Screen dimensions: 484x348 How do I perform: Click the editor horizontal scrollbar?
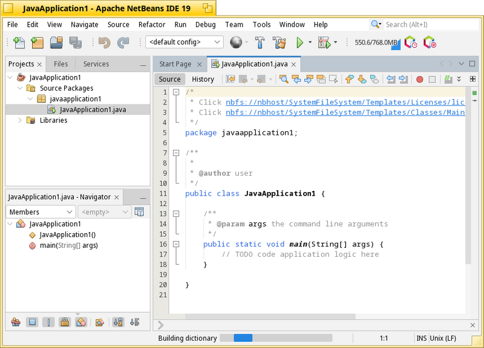click(270, 316)
